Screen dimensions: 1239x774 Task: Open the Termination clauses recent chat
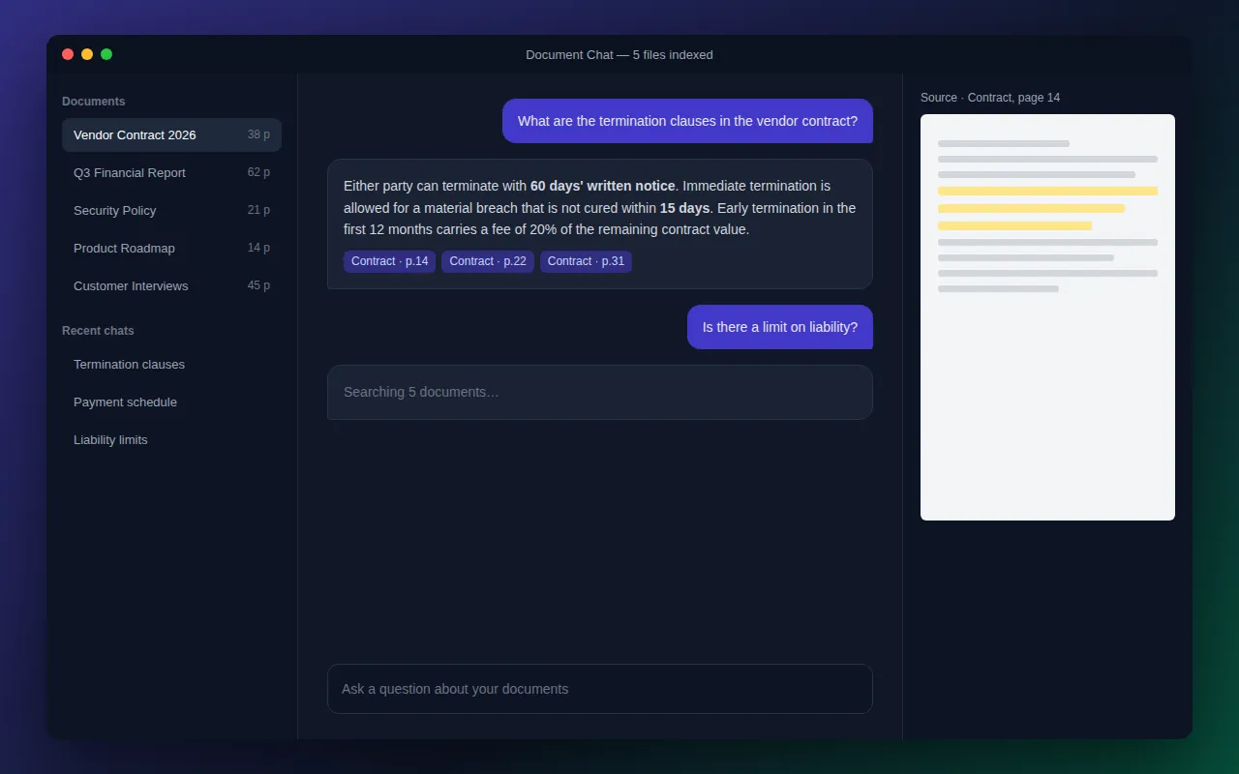coord(171,364)
